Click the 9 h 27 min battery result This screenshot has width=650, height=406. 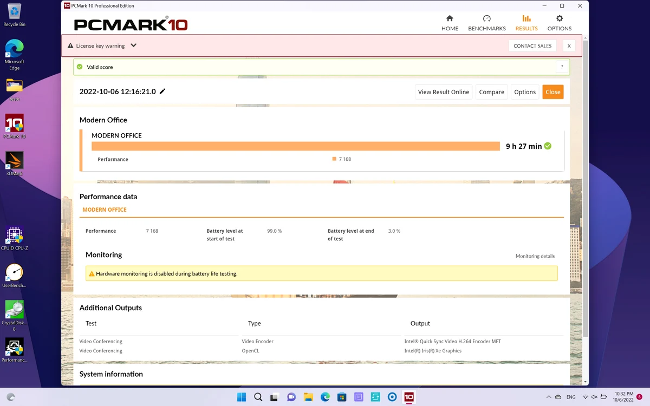coord(524,146)
